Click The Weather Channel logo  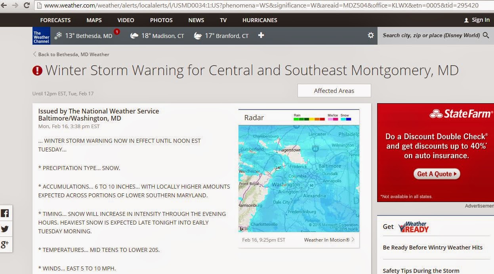click(41, 36)
